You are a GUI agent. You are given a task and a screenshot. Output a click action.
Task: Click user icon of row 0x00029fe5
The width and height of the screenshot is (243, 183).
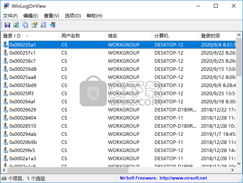click(x=5, y=150)
